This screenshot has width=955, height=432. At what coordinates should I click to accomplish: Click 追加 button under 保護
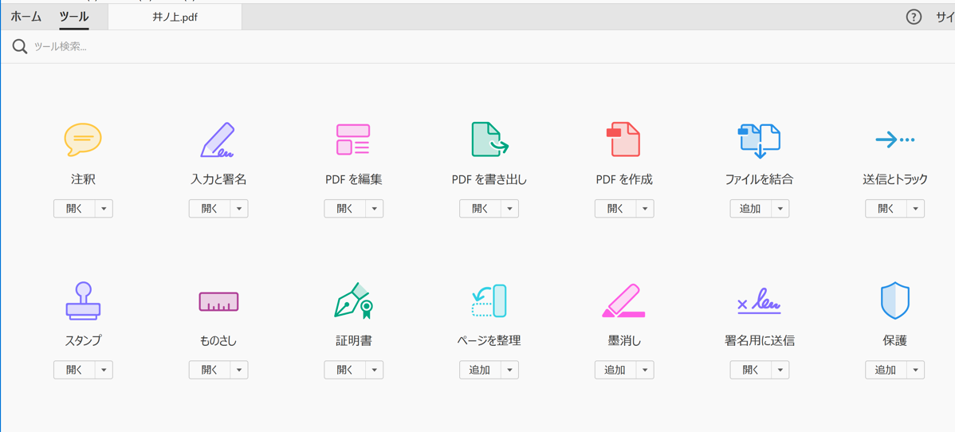886,370
